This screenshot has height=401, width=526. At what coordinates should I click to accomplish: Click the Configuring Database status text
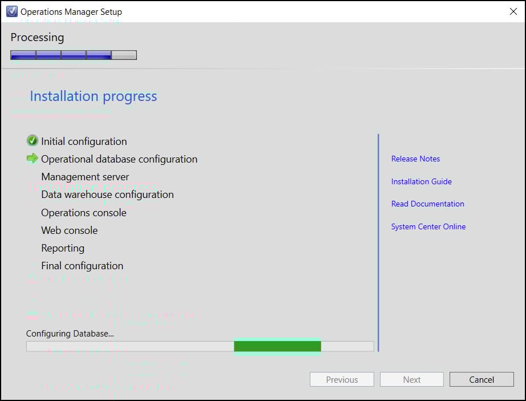[x=70, y=334]
